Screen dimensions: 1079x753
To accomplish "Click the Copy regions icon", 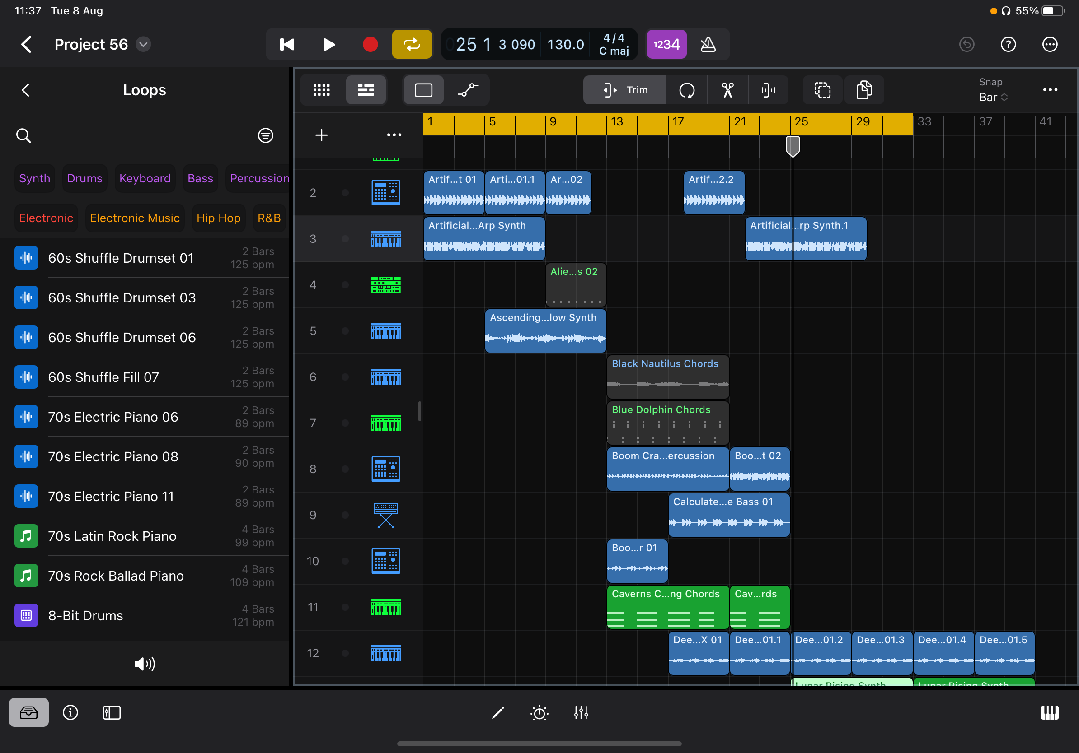I will pyautogui.click(x=864, y=90).
